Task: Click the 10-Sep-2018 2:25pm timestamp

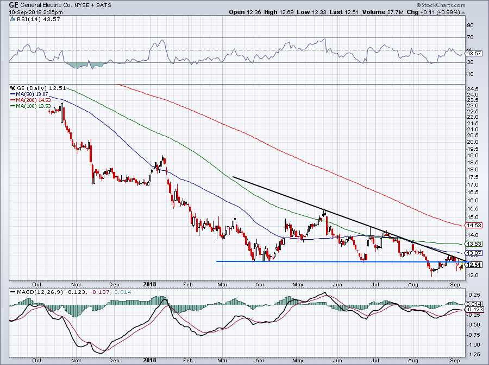Action: coord(36,12)
